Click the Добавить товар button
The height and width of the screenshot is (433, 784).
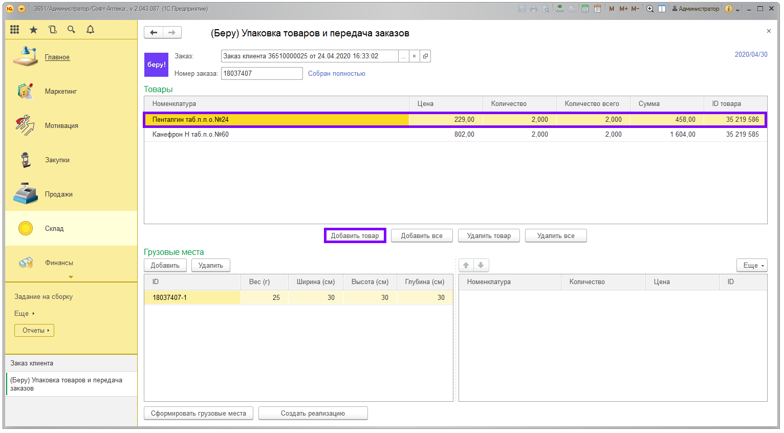click(355, 236)
